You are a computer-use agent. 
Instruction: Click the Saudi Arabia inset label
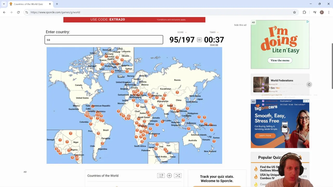(x=161, y=157)
